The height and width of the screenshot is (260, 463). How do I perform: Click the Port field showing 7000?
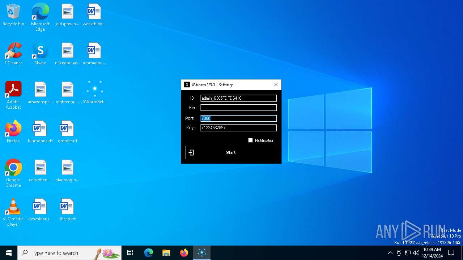pos(239,118)
